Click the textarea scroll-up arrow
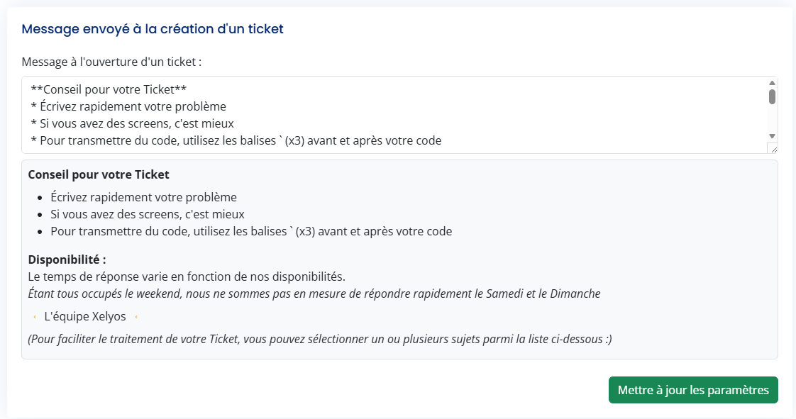Screen dimensions: 796x419 click(772, 83)
